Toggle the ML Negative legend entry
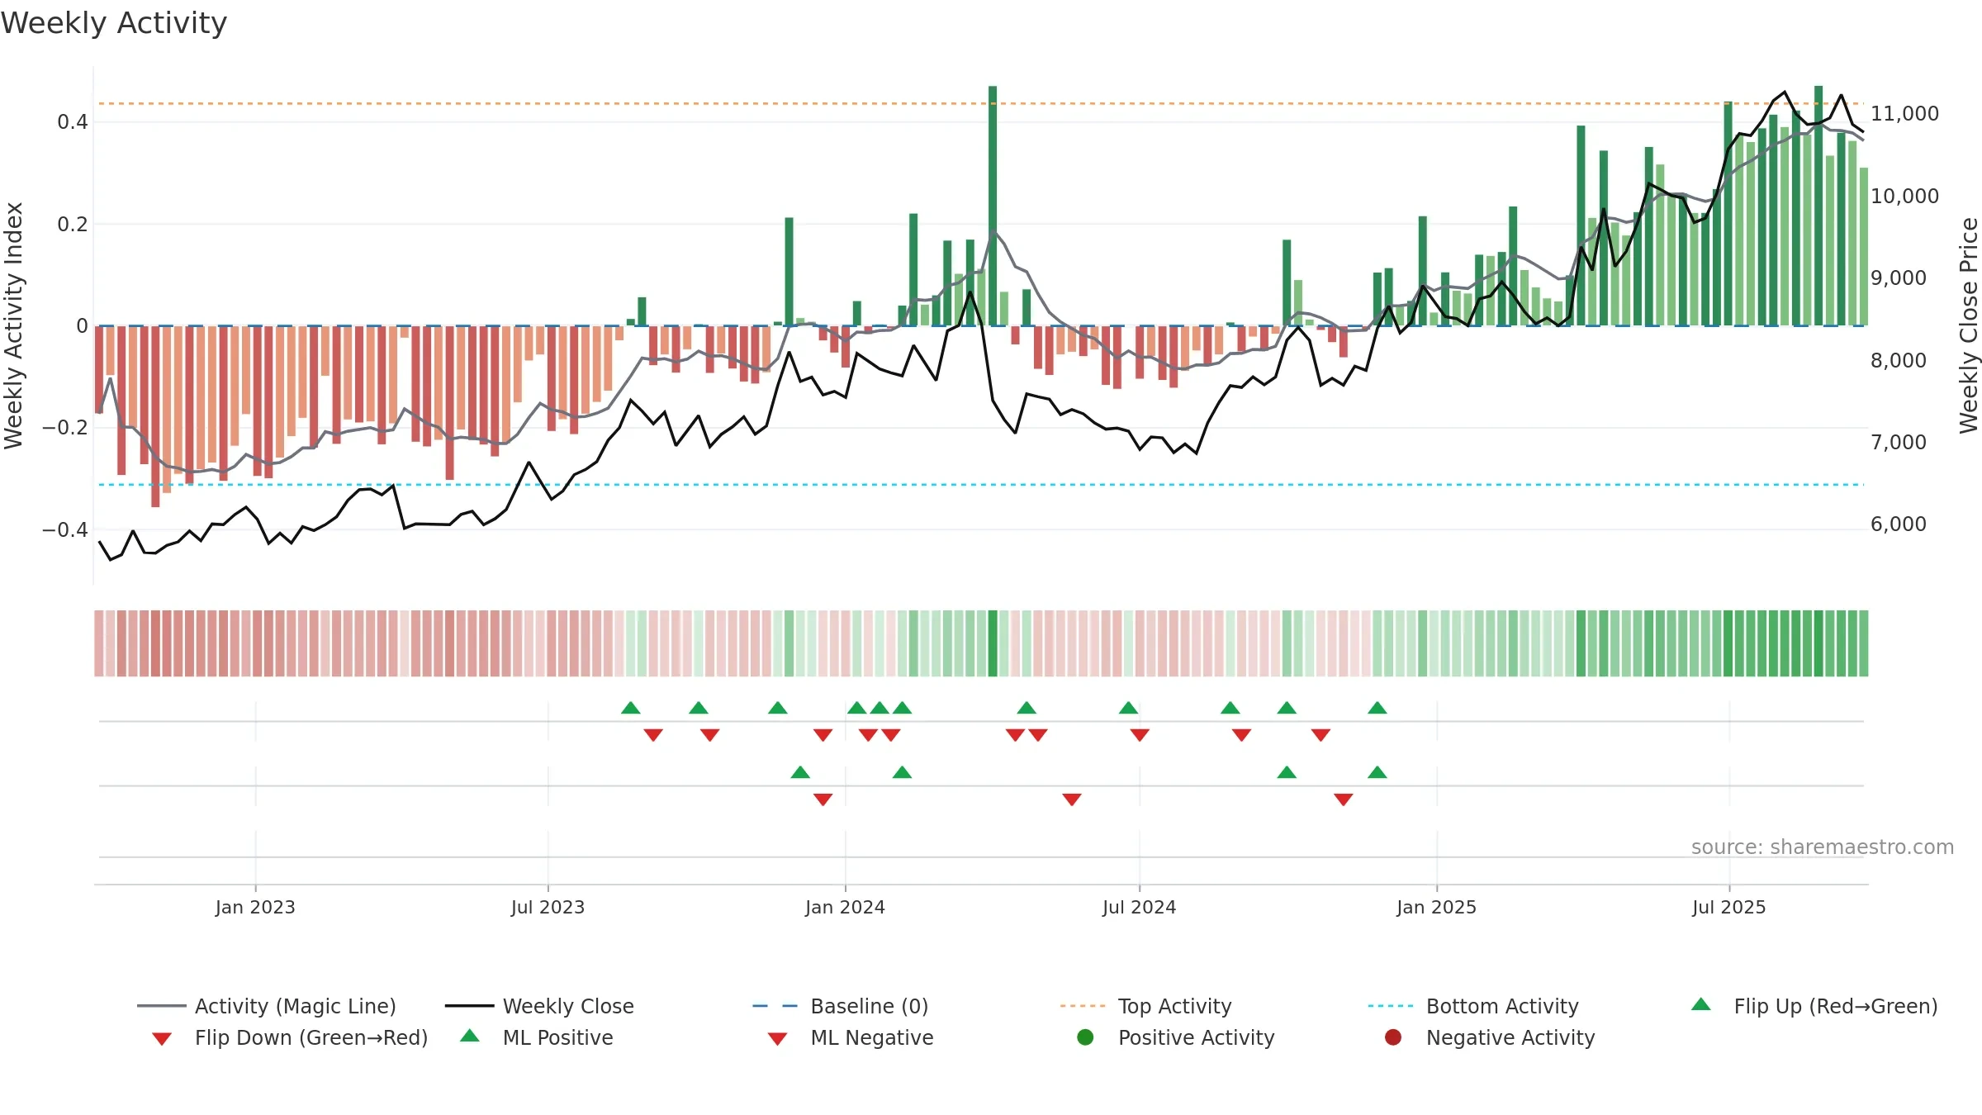The image size is (1982, 1115). [851, 1037]
